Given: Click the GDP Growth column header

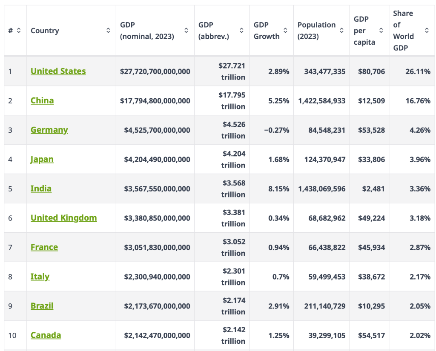Looking at the screenshot, I should point(267,31).
